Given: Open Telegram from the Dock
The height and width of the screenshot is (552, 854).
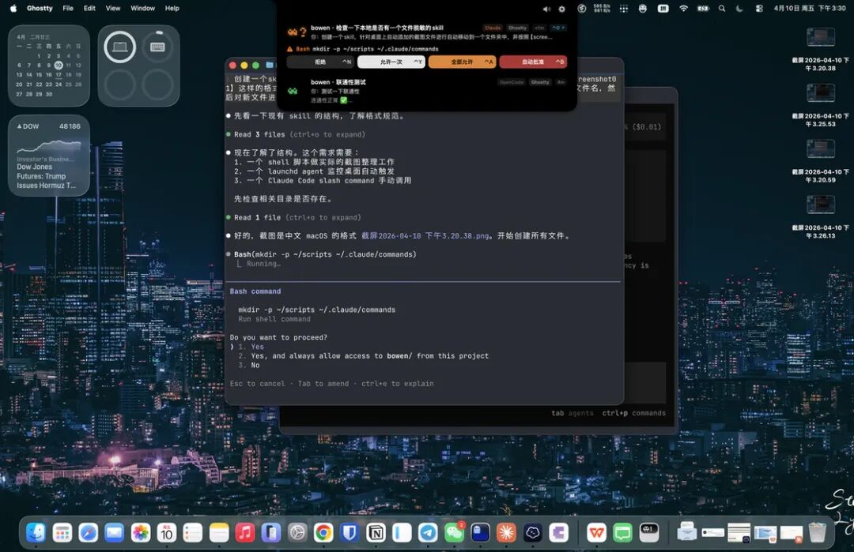Looking at the screenshot, I should [428, 532].
